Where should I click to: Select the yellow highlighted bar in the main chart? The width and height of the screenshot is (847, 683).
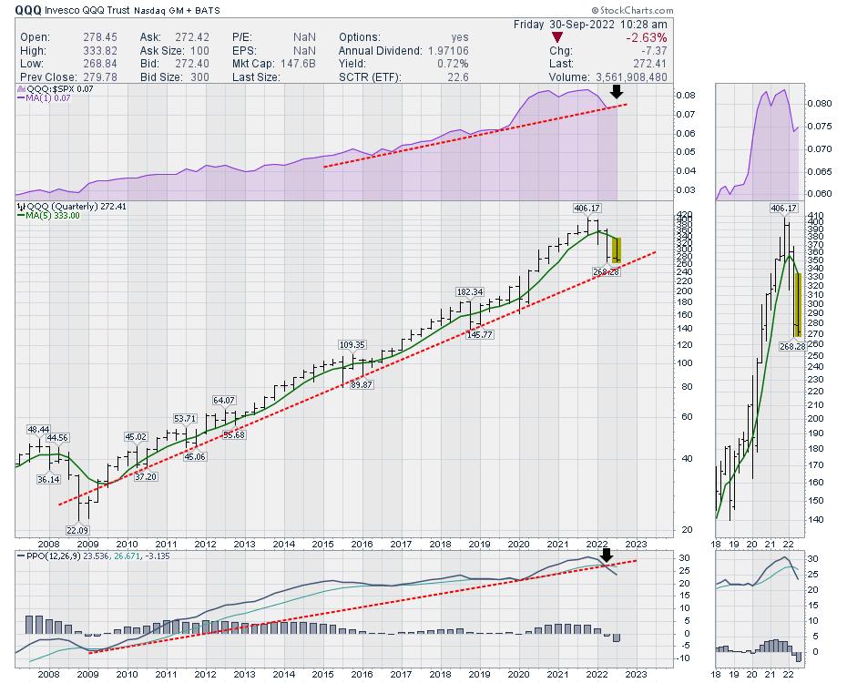pos(617,250)
